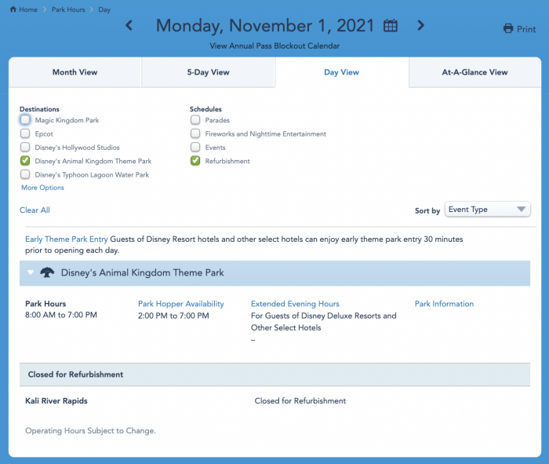This screenshot has height=464, width=549.
Task: Enable the Parades schedule checkbox
Action: [x=195, y=120]
